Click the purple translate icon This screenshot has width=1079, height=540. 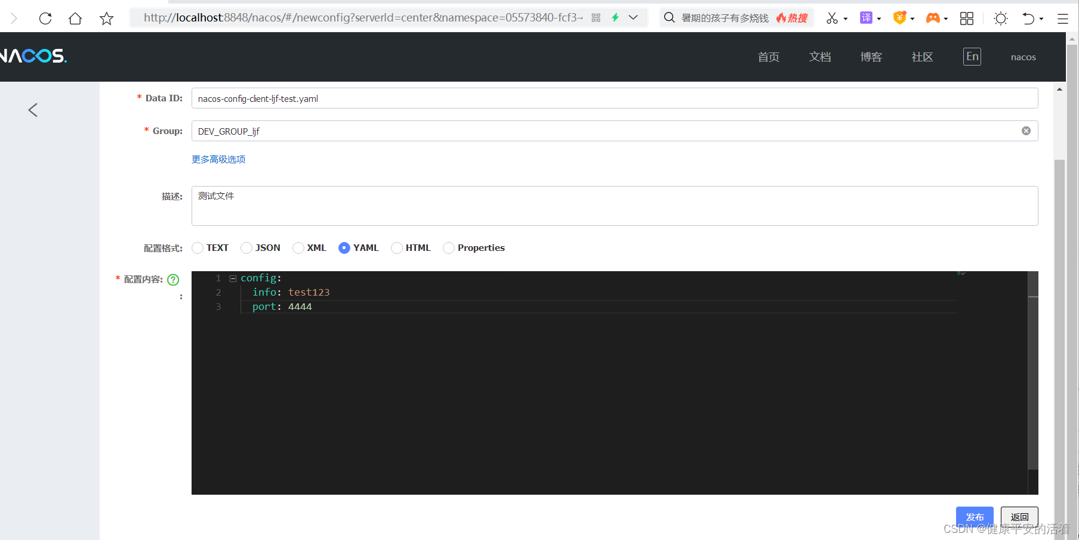click(866, 18)
